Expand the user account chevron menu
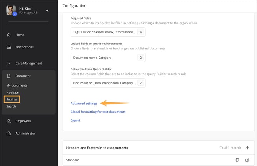The height and width of the screenshot is (166, 257). tap(47, 11)
